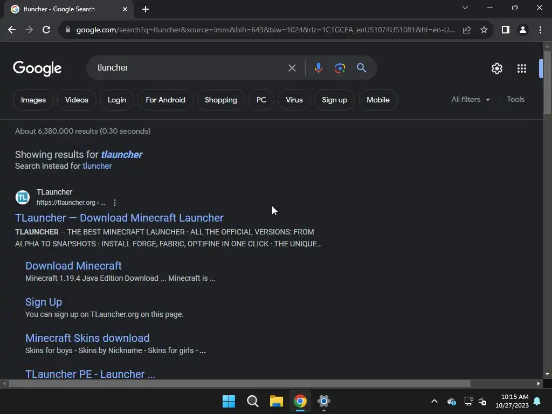The height and width of the screenshot is (414, 552).
Task: Switch to Shopping results
Action: tap(220, 100)
